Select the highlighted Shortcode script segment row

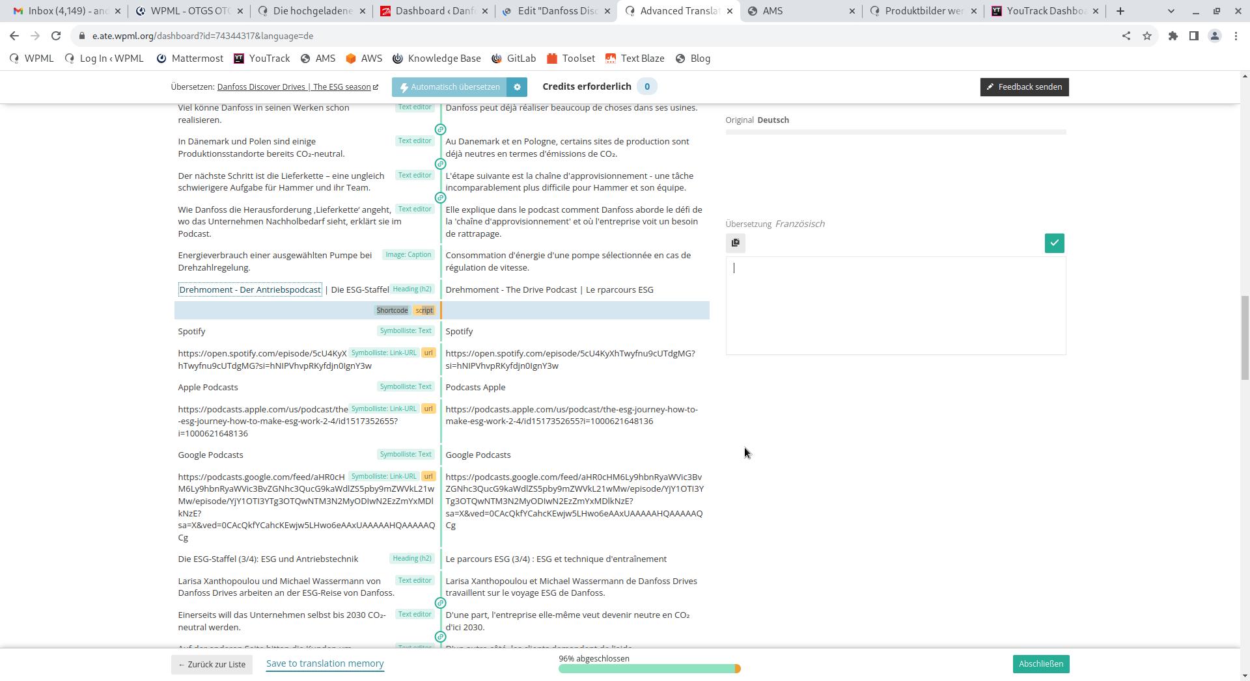(441, 310)
